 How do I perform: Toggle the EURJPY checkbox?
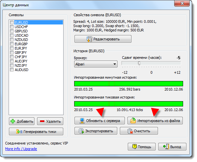12,48
